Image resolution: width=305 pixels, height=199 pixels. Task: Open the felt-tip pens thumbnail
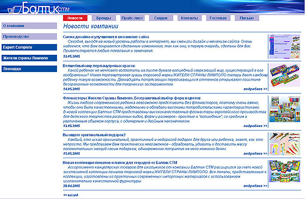coord(285,109)
